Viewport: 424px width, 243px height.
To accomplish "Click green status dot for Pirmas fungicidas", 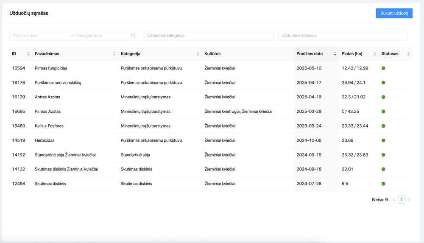I will pyautogui.click(x=383, y=68).
